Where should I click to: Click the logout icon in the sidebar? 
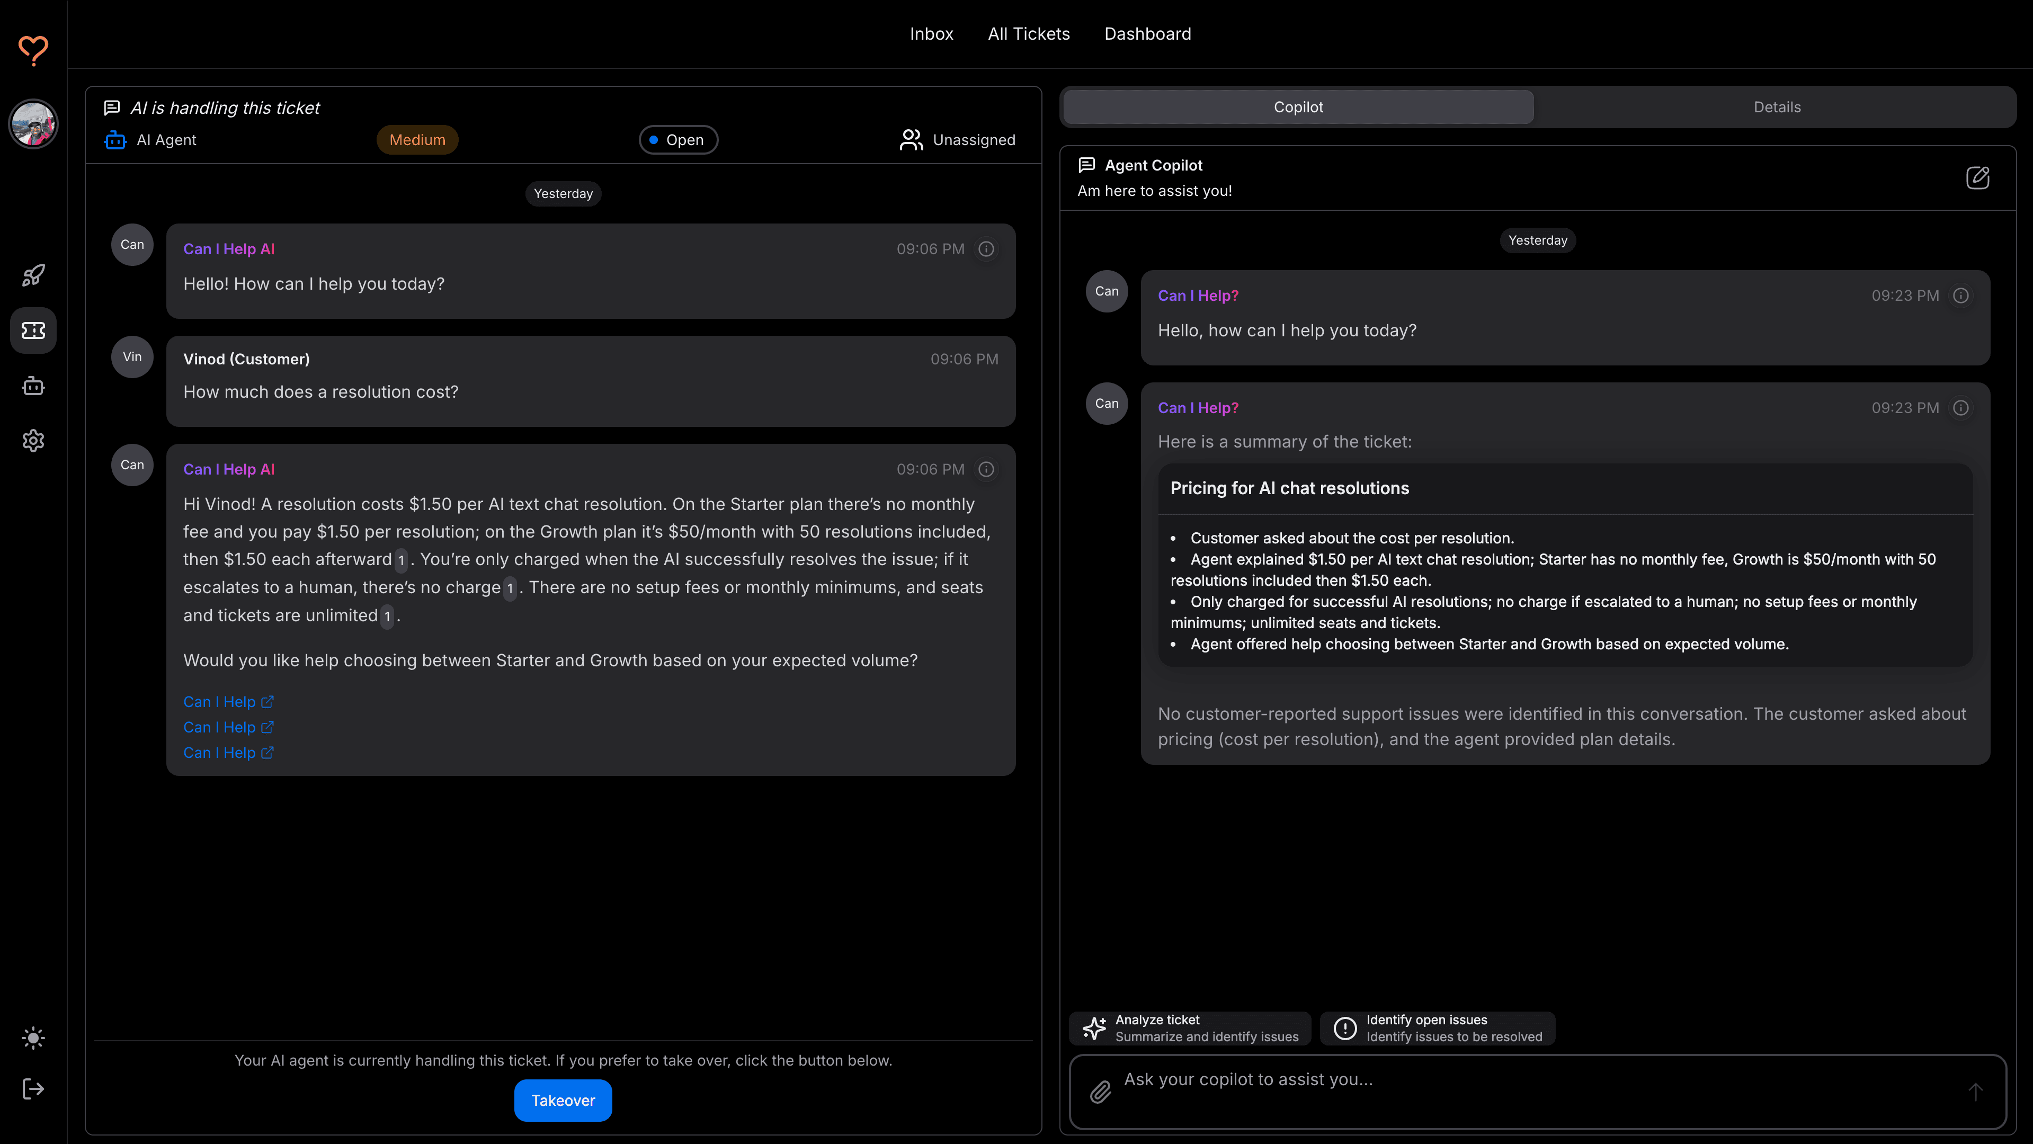pyautogui.click(x=33, y=1089)
